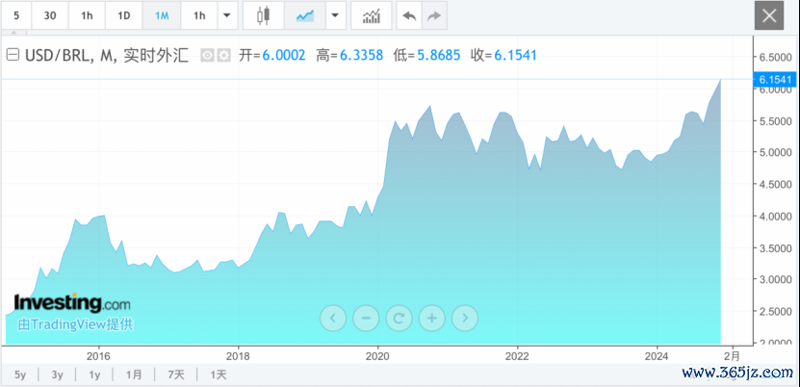Select the 3y range
Screen dimensions: 800x387
tap(57, 374)
